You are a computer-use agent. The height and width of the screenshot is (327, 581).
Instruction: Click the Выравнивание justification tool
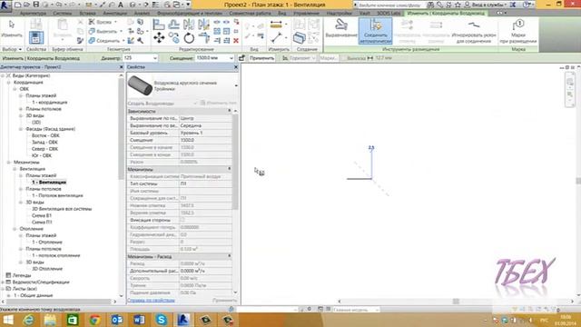tap(341, 29)
